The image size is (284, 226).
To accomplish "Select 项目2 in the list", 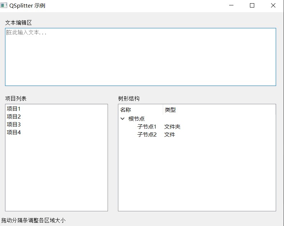I will pyautogui.click(x=14, y=117).
